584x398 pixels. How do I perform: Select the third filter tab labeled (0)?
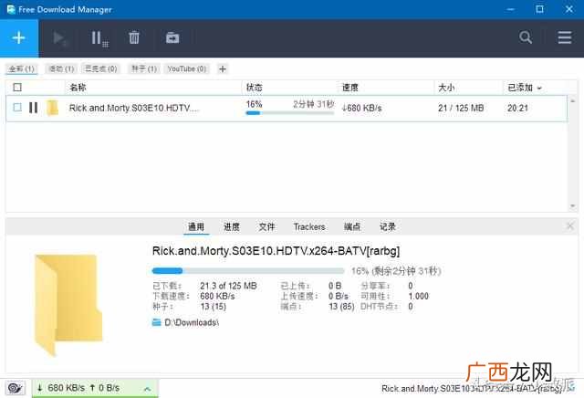(101, 68)
